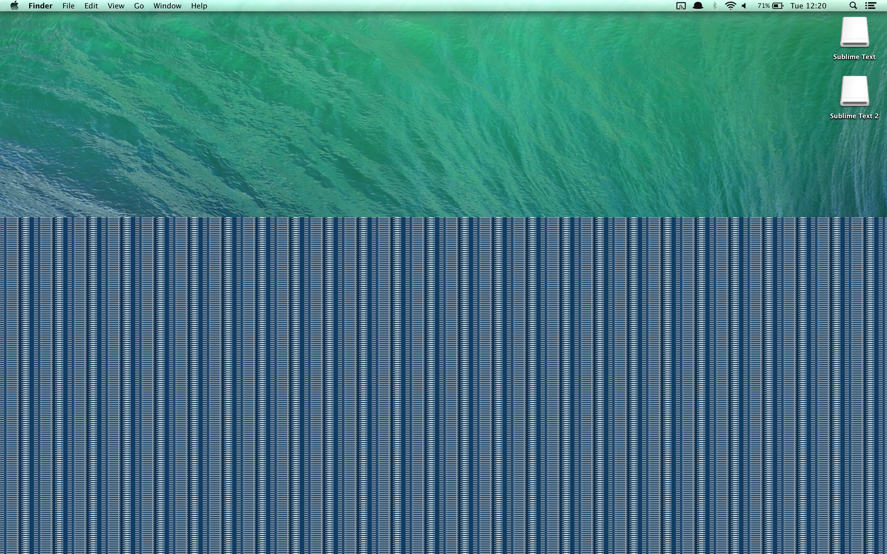The height and width of the screenshot is (554, 887).
Task: Open Spotlight search magnifier
Action: pyautogui.click(x=853, y=6)
